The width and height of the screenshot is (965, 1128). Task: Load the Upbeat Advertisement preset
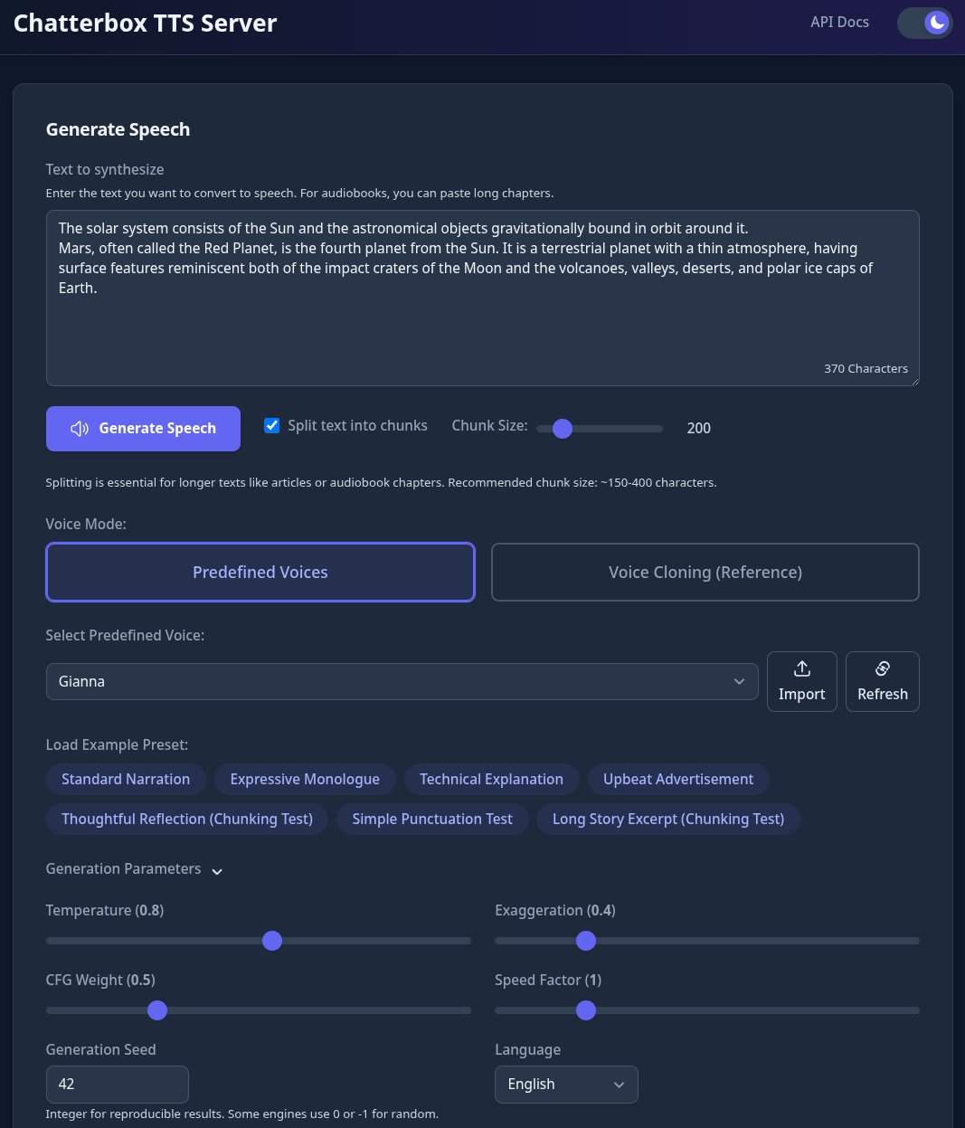(678, 780)
